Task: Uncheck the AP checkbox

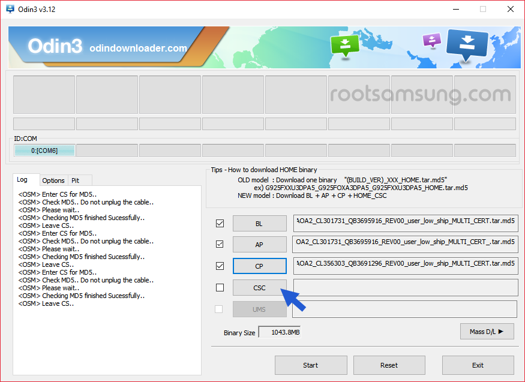Action: (x=220, y=245)
